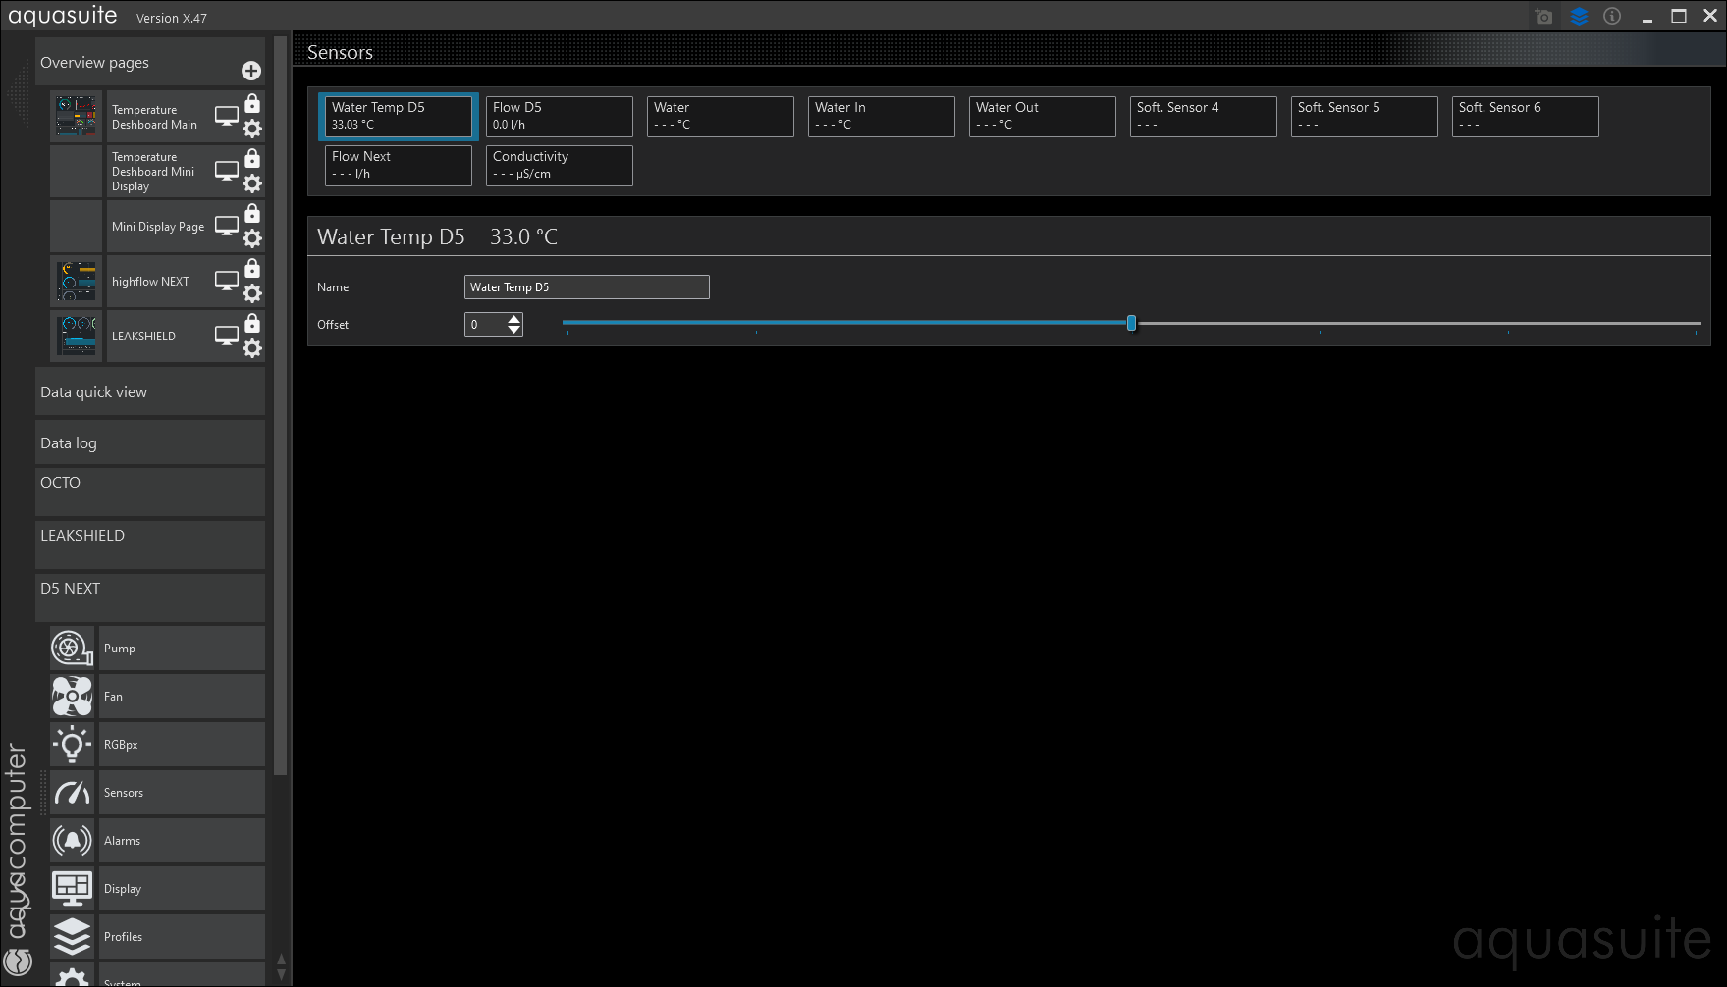Viewport: 1727px width, 987px height.
Task: Toggle lock on Temperature Dashboard Main page
Action: tap(252, 104)
